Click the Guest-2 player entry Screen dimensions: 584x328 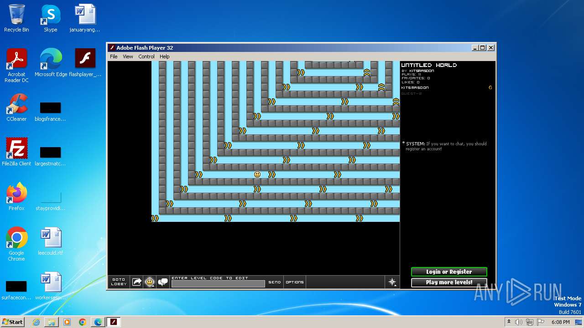[411, 93]
